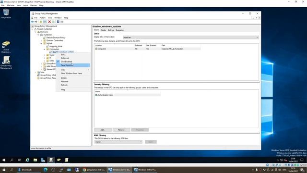Click the Remove button under Security Filtering

pos(121,130)
